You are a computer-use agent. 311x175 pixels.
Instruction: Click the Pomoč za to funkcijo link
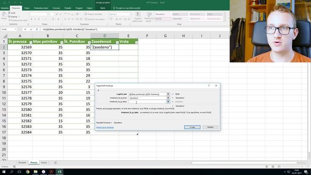click(x=105, y=127)
